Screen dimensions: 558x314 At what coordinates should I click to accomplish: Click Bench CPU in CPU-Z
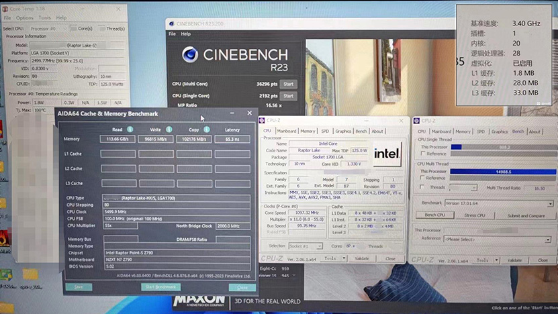point(435,215)
